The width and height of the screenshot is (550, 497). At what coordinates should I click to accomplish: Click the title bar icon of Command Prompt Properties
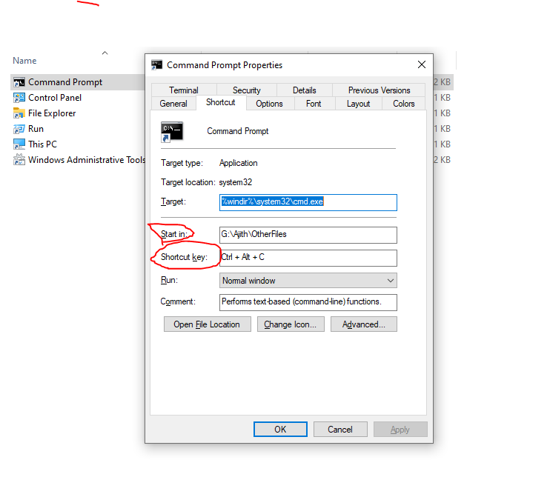[x=156, y=65]
